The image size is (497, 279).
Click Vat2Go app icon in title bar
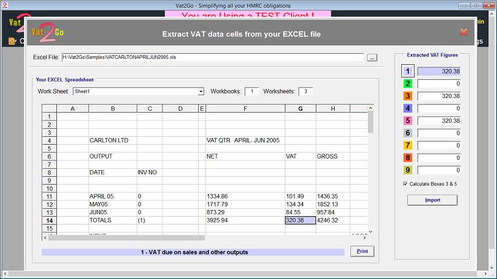click(5, 5)
